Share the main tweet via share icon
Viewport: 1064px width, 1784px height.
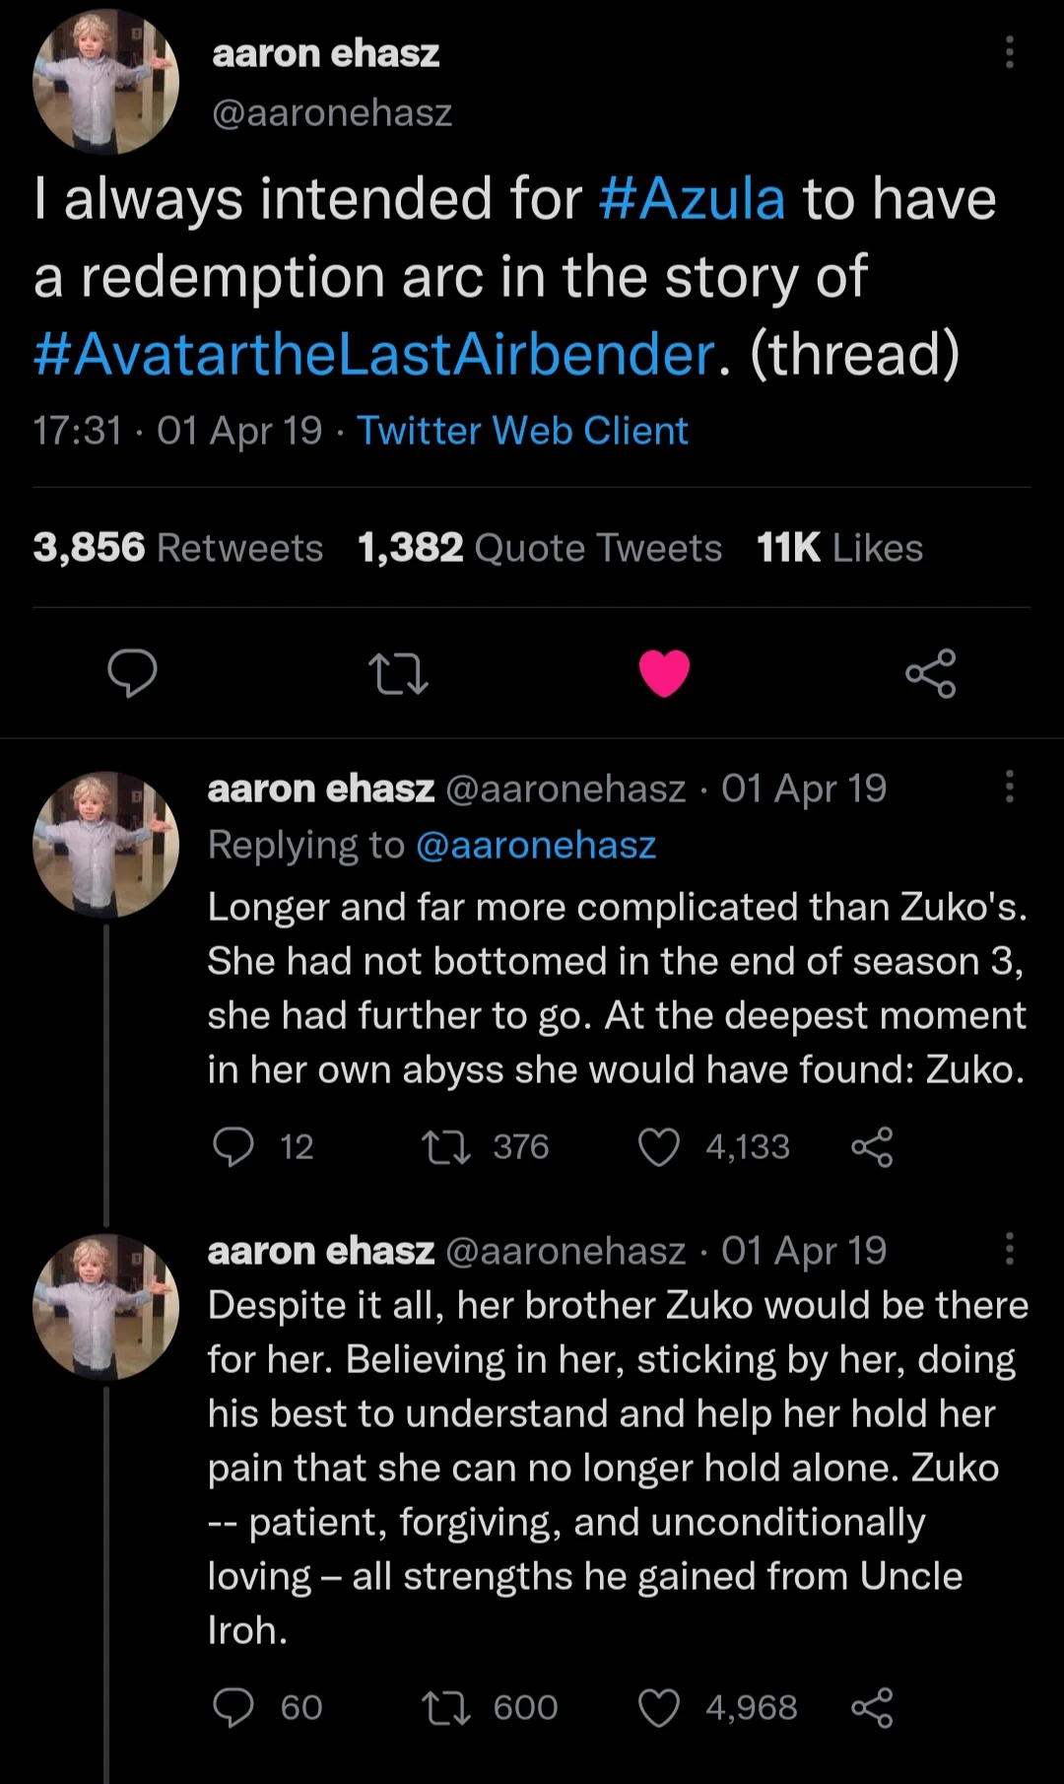point(931,674)
